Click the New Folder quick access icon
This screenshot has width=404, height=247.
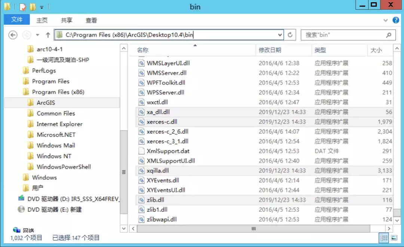pos(33,7)
